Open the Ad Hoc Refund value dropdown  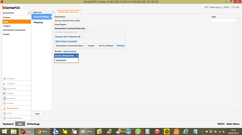(115, 46)
